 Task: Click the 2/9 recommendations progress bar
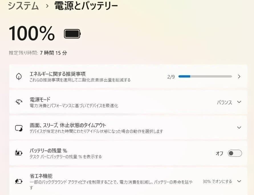205,76
